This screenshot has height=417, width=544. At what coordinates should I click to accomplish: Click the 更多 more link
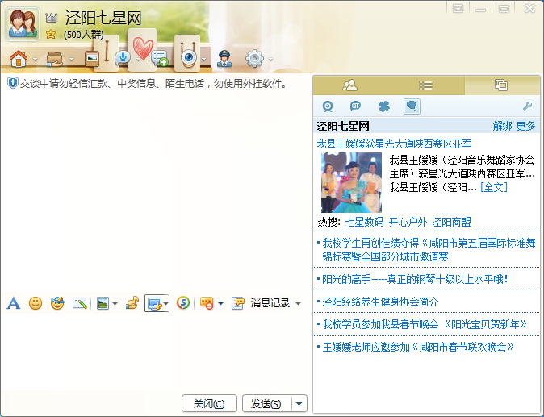click(525, 126)
